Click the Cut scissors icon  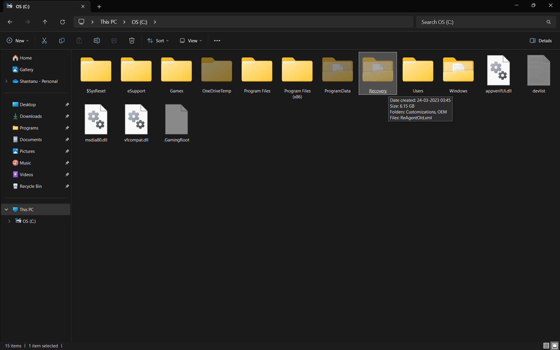pos(44,41)
